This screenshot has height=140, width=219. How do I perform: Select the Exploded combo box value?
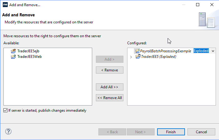tap(201, 51)
